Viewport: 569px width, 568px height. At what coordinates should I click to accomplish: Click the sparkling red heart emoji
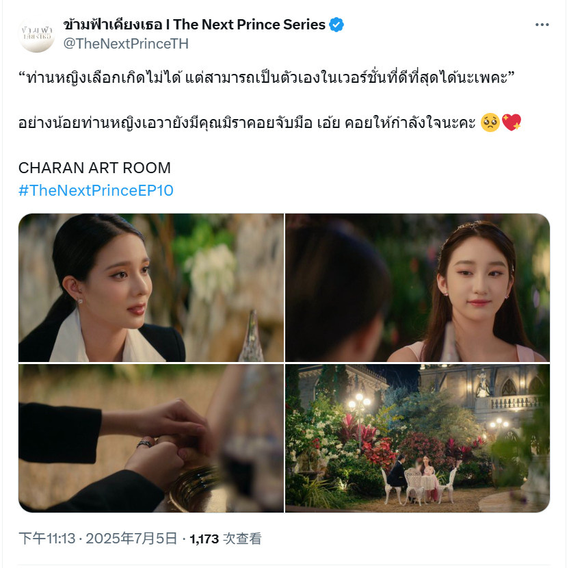(512, 122)
